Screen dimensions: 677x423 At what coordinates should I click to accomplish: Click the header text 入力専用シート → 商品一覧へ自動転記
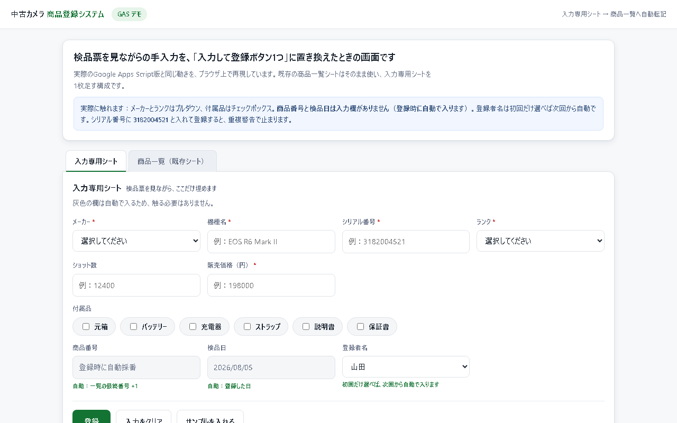tap(614, 14)
